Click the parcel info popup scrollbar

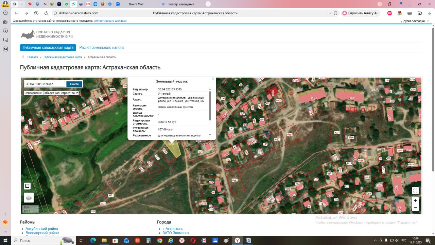210,106
